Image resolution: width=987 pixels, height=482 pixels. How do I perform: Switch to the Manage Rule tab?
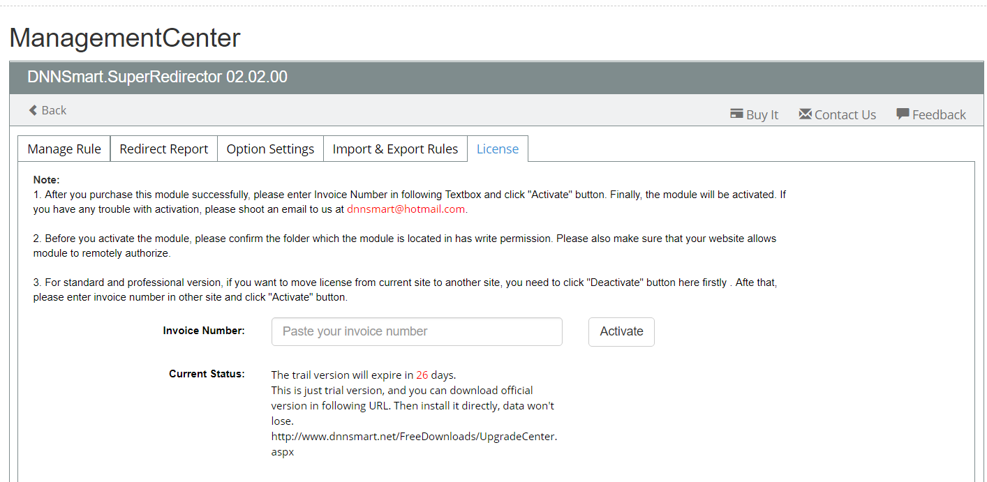pos(64,149)
